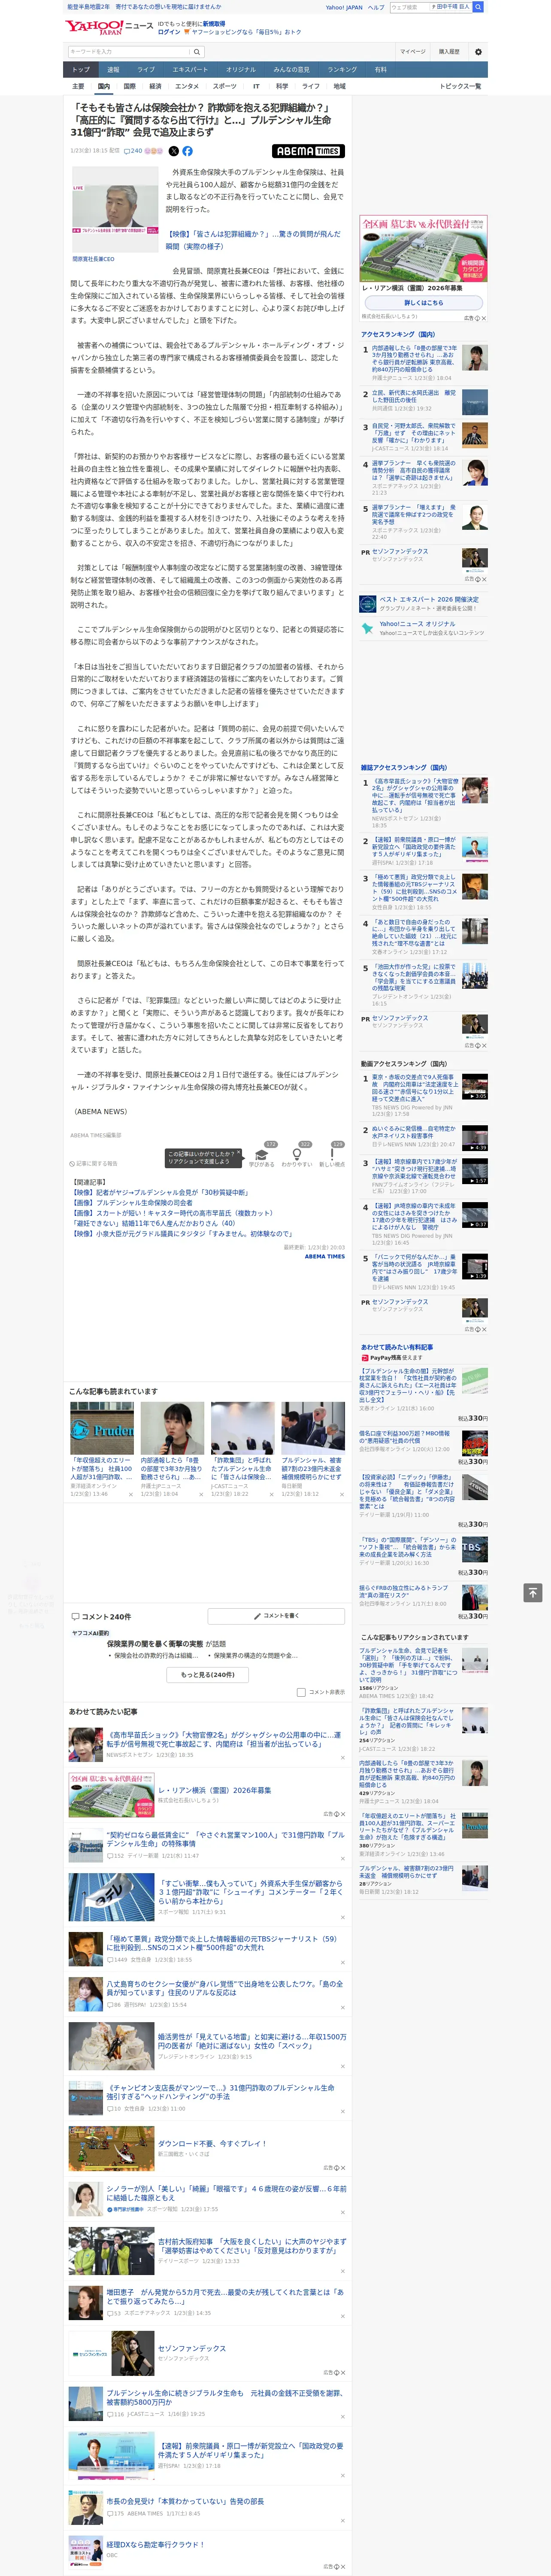Screen dimensions: 551x2576
Task: Click the マイページ link
Action: pos(412,52)
